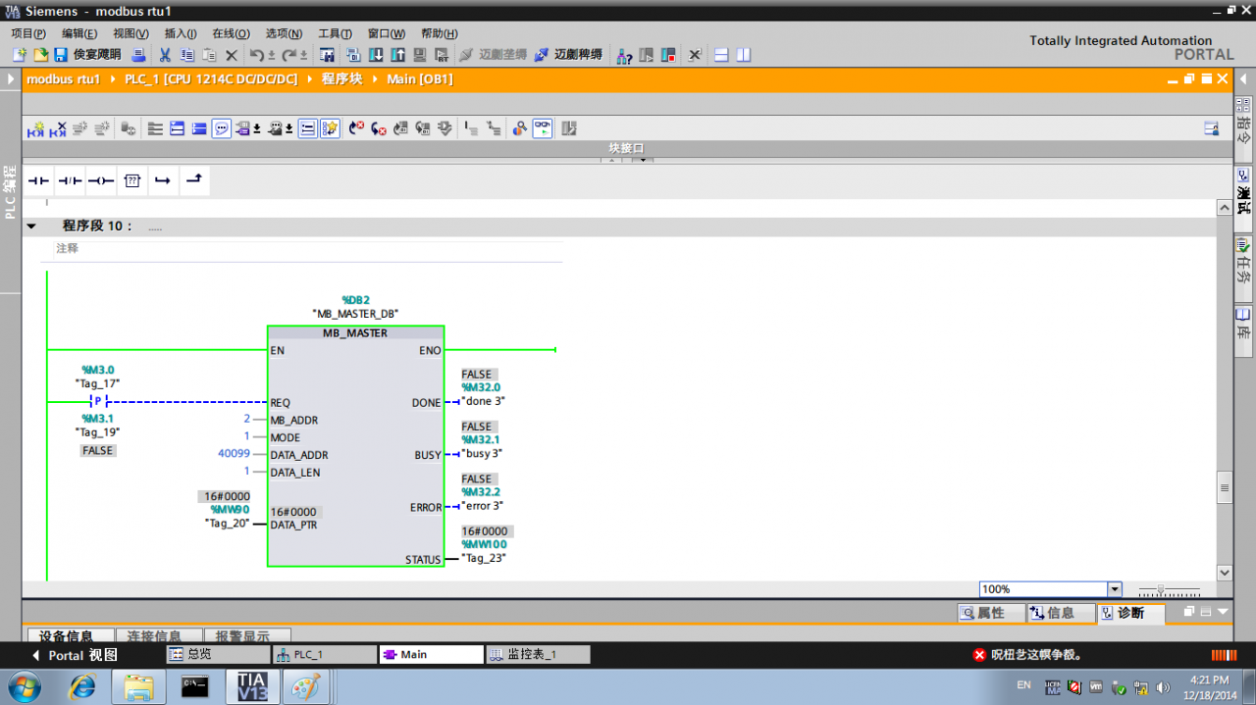Screen dimensions: 1256x705
Task: Select the MB_MASTER block title
Action: tap(355, 333)
